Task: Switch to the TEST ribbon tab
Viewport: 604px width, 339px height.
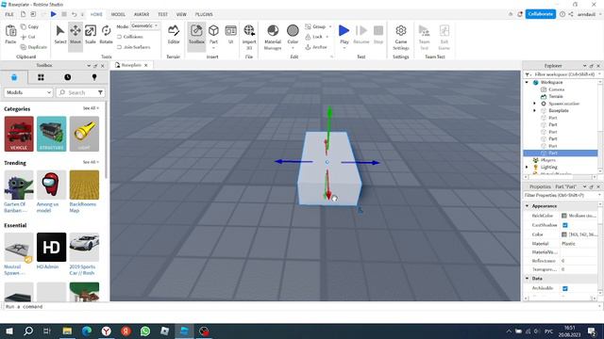Action: 162,14
